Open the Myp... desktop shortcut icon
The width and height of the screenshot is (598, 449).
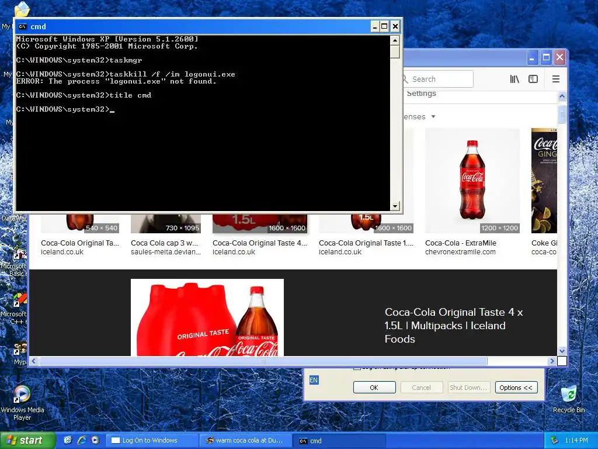pyautogui.click(x=20, y=353)
